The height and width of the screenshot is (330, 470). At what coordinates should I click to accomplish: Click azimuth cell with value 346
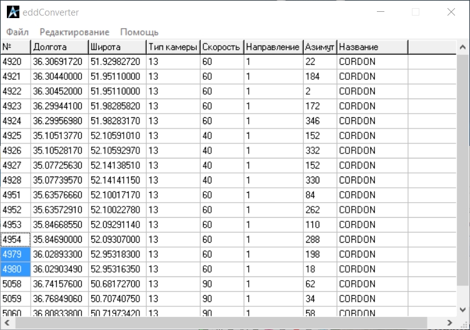(319, 121)
